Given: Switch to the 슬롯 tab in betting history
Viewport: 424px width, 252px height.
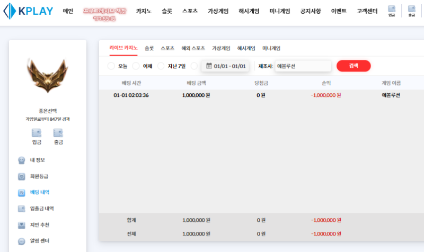Looking at the screenshot, I should pos(149,48).
